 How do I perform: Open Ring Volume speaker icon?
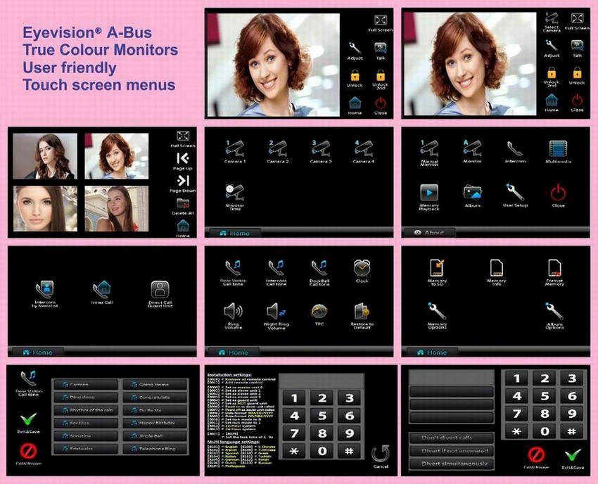click(x=233, y=312)
